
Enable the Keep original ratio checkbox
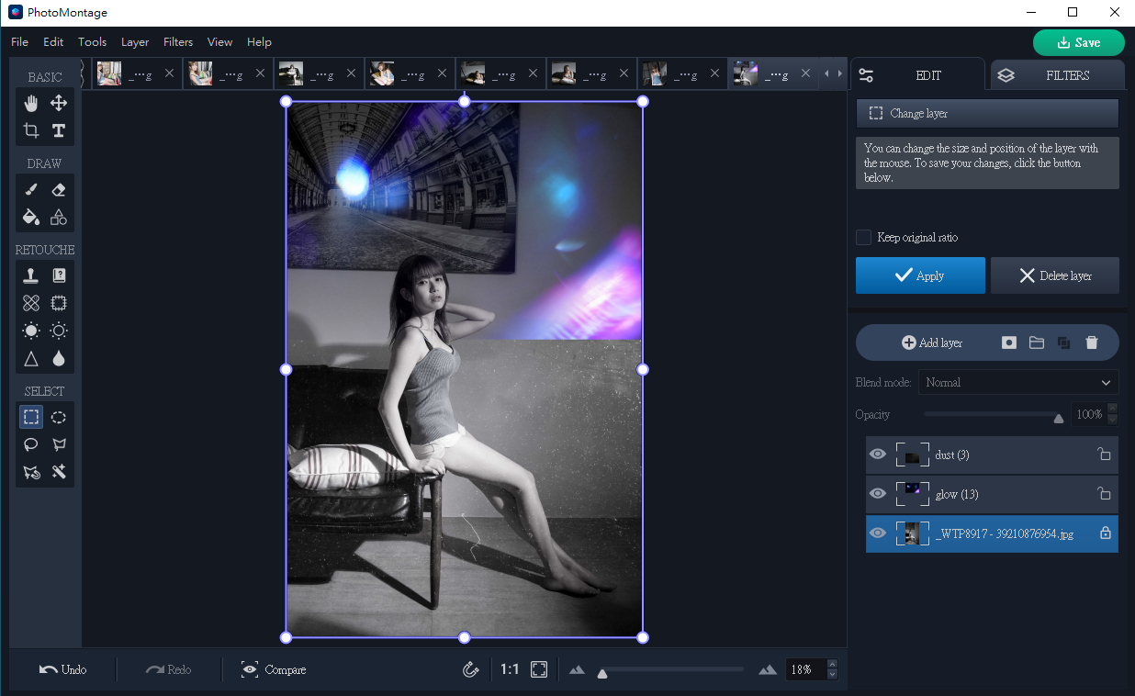tap(863, 238)
